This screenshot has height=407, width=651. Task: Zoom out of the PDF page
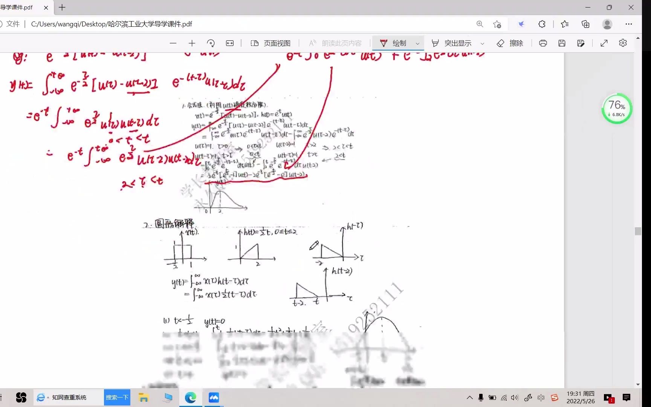(x=173, y=43)
